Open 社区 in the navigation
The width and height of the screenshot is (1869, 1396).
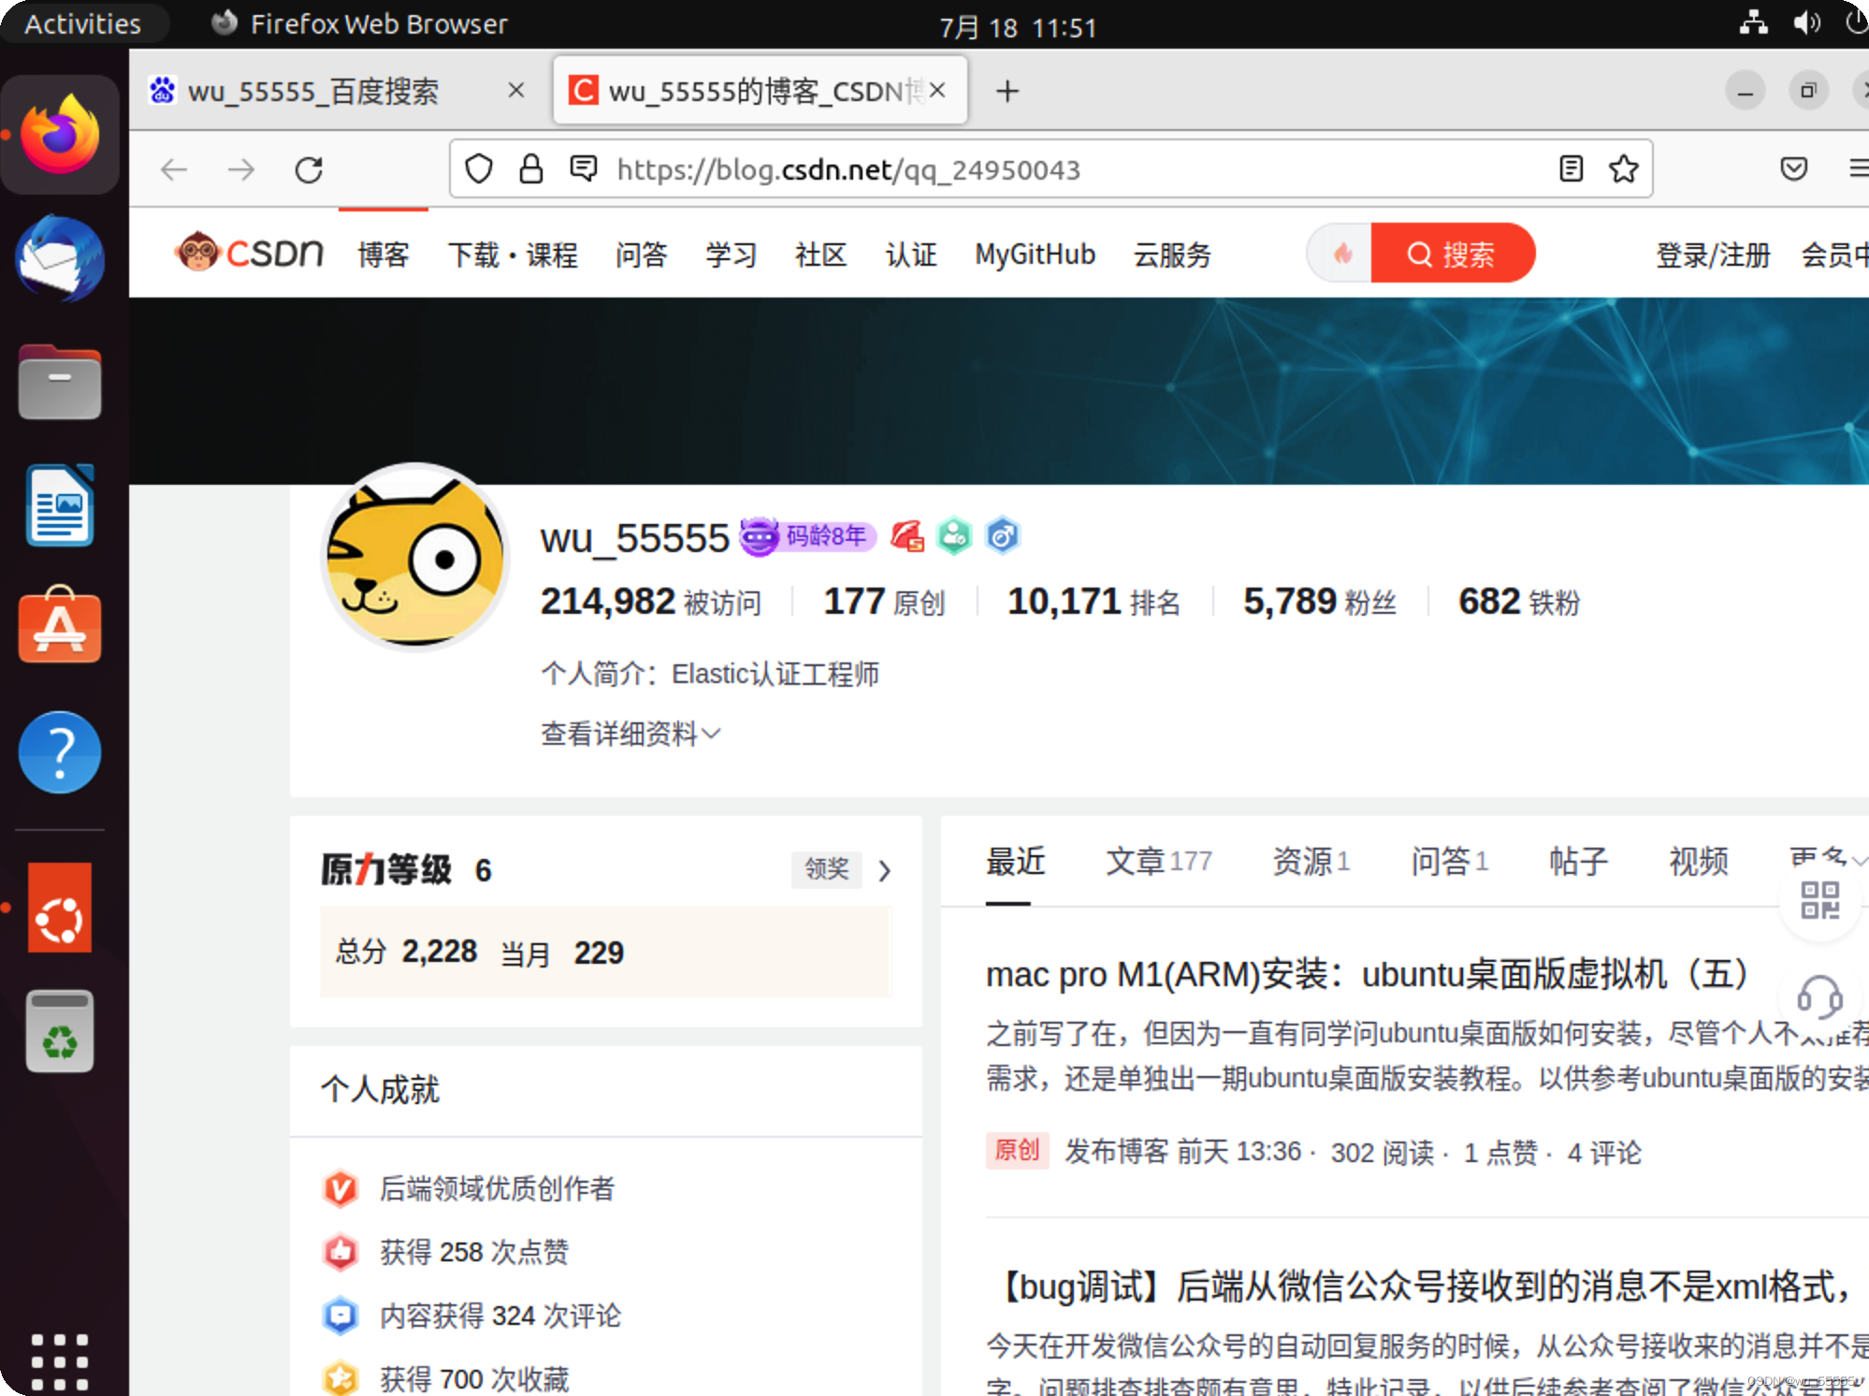point(821,254)
